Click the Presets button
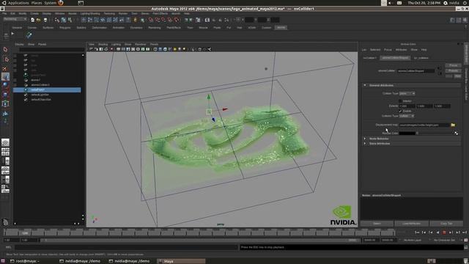 [453, 70]
